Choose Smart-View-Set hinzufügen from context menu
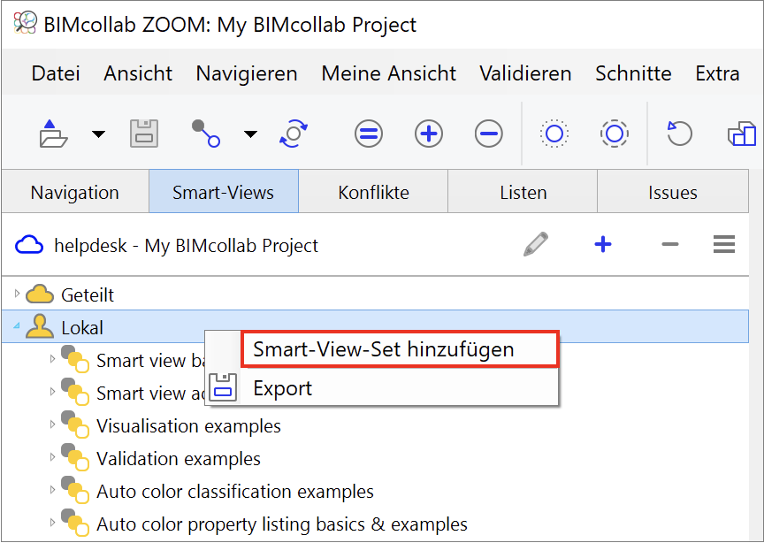 tap(399, 349)
